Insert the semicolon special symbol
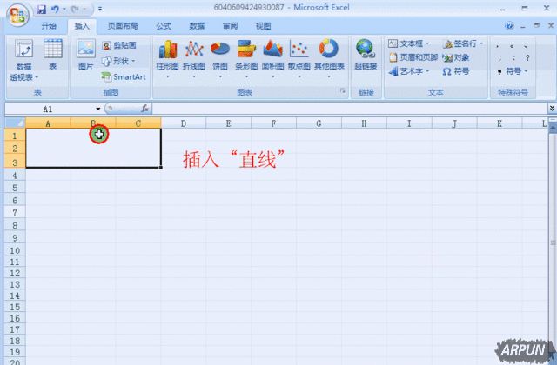 (x=500, y=58)
